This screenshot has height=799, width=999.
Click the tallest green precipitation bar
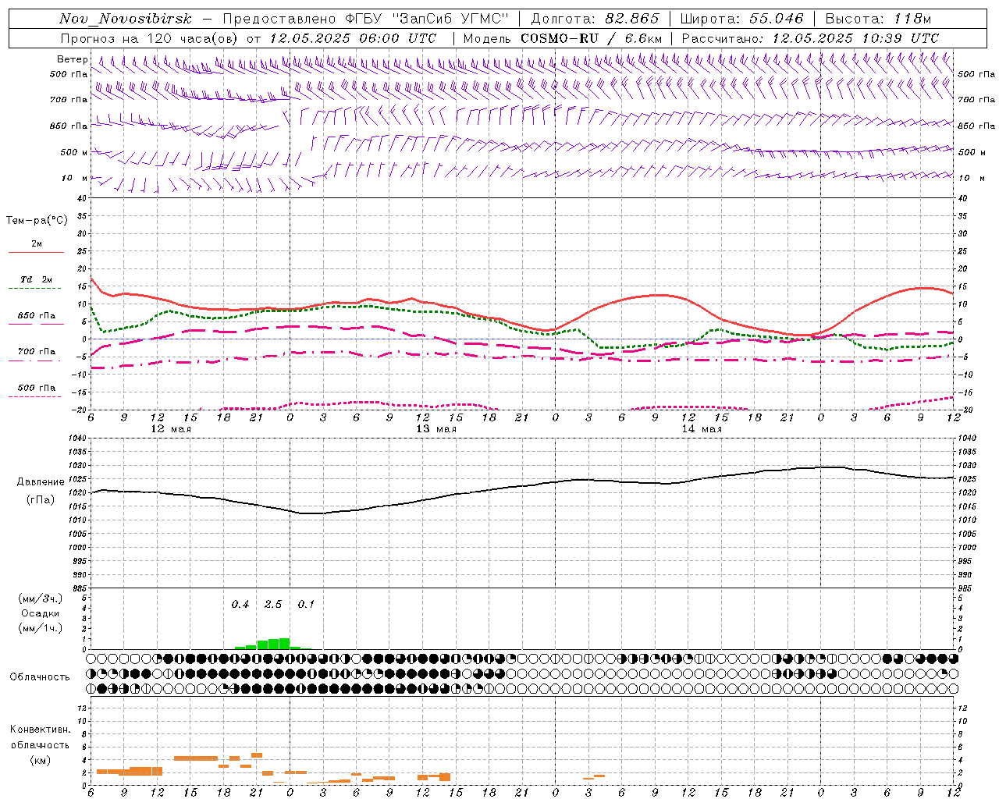tap(284, 644)
